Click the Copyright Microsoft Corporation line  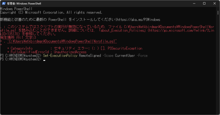tap(51, 13)
